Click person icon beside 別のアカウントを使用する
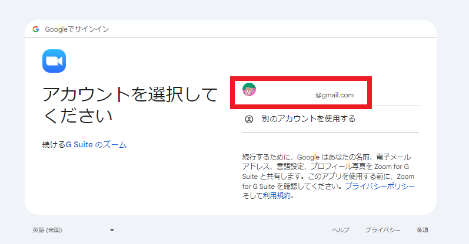Viewport: 469px width, 244px height. click(x=249, y=119)
